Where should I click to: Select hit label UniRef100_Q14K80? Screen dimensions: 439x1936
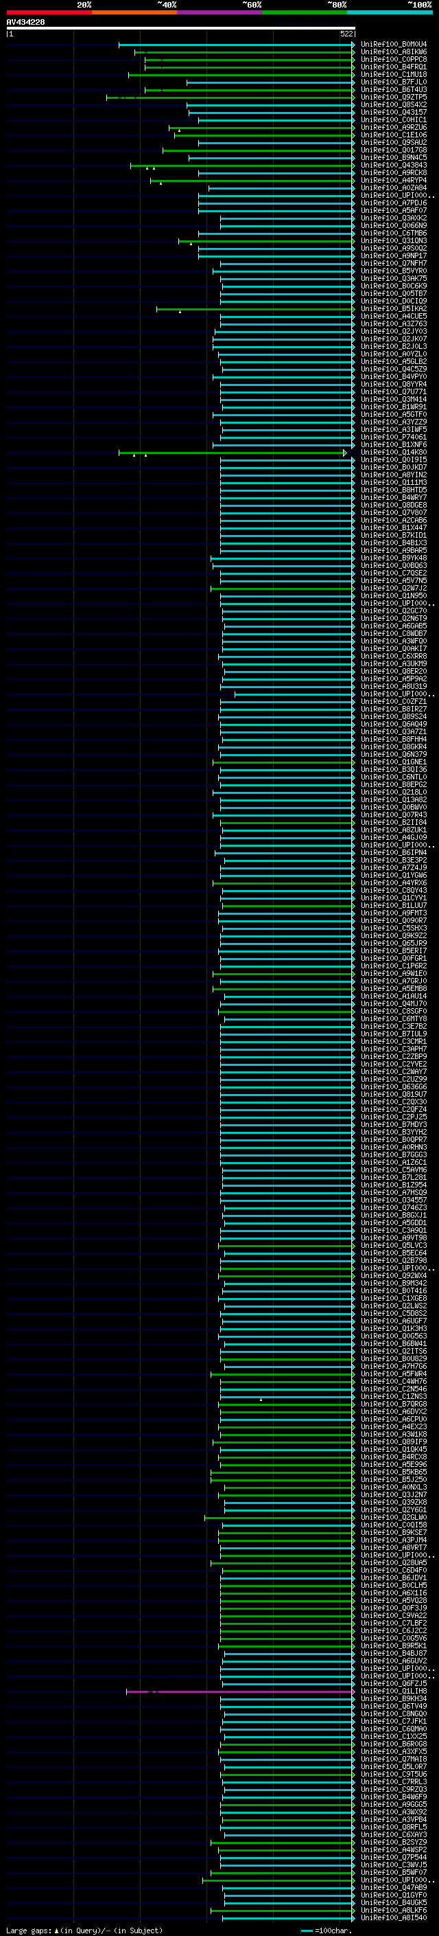point(394,453)
